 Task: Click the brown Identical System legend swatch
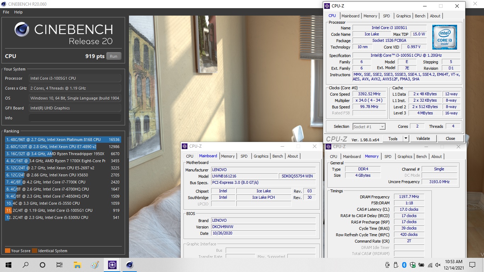coord(34,251)
